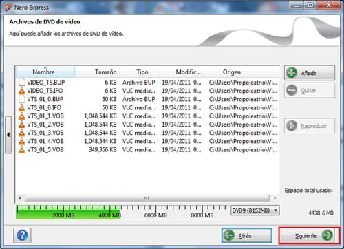Click the Nero Express flame icon in title bar
This screenshot has height=249, width=344.
coord(8,8)
